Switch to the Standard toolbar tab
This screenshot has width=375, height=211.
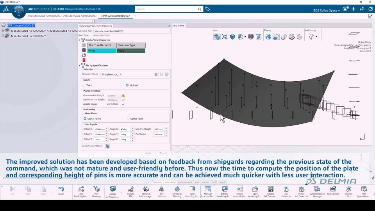click(157, 182)
